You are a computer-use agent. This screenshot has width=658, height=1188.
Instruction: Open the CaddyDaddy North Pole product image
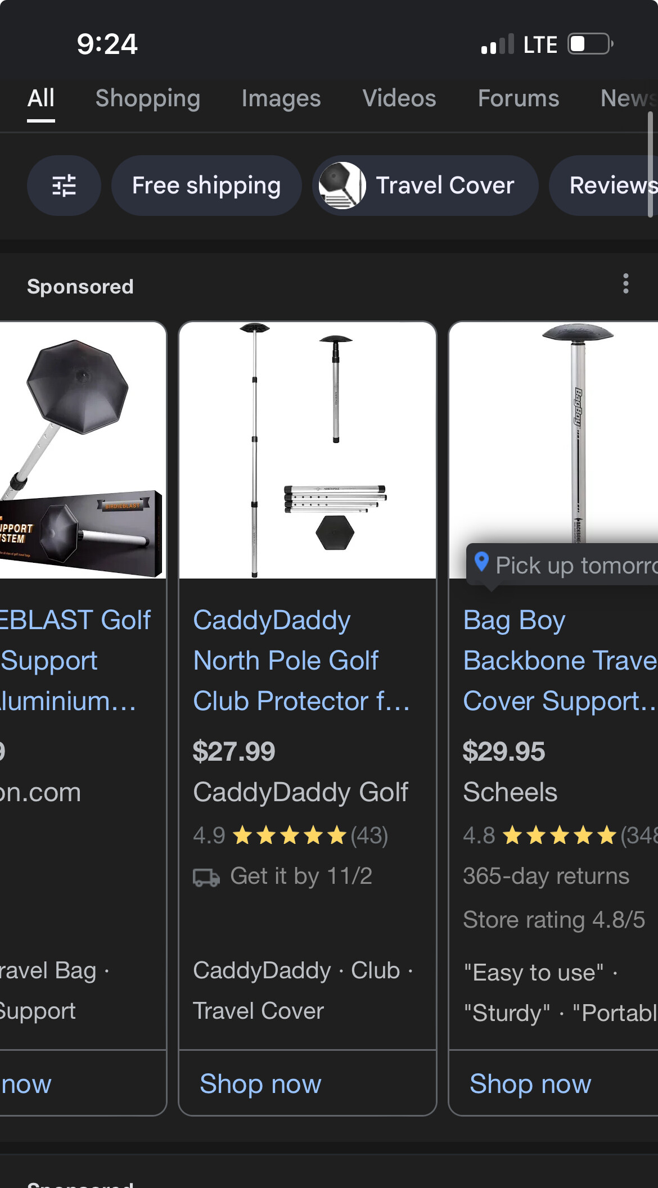coord(308,450)
